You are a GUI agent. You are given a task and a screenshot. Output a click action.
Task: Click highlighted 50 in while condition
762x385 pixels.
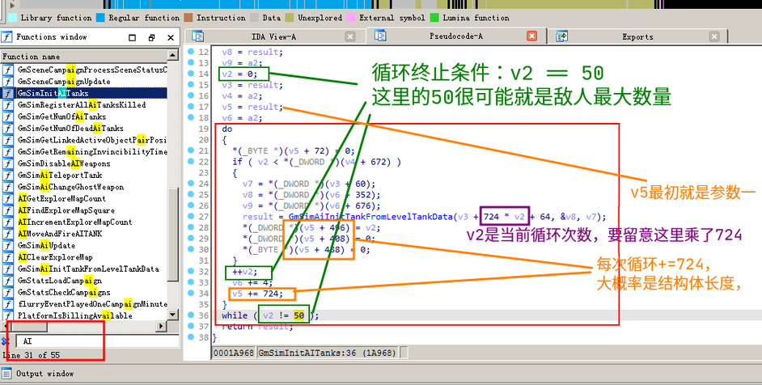coord(299,316)
